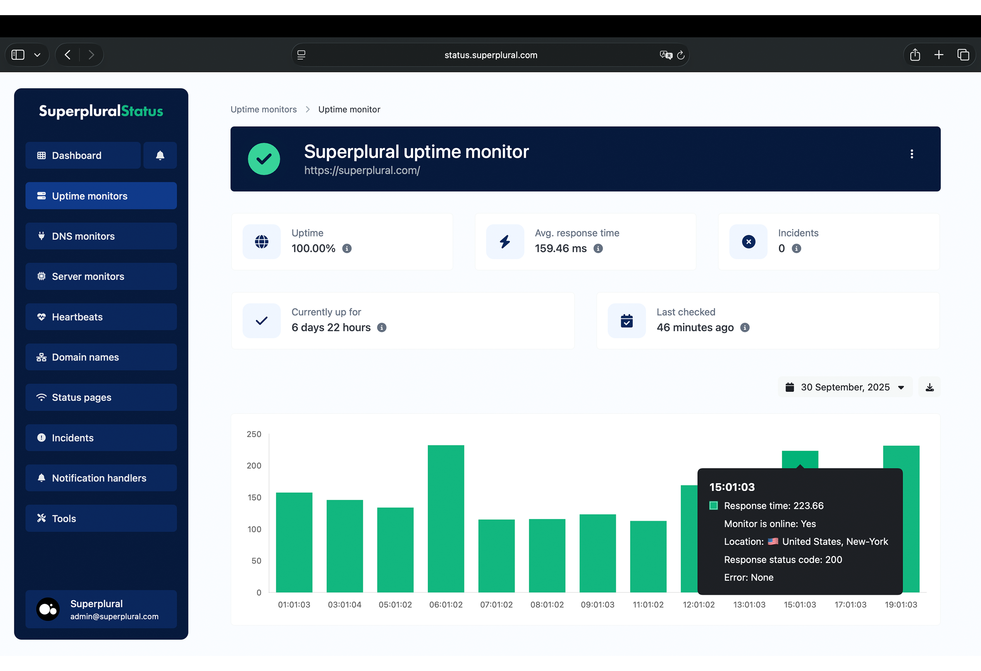Viewport: 981px width, 671px height.
Task: Open the https://superplural.com/ monitor link
Action: click(362, 170)
